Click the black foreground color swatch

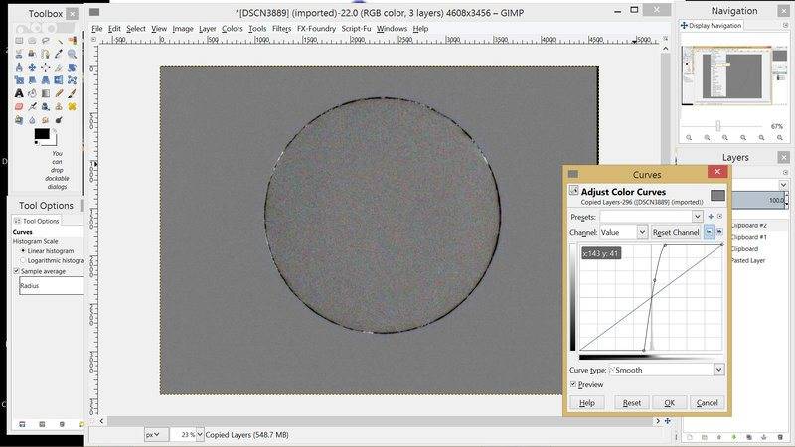(x=42, y=134)
